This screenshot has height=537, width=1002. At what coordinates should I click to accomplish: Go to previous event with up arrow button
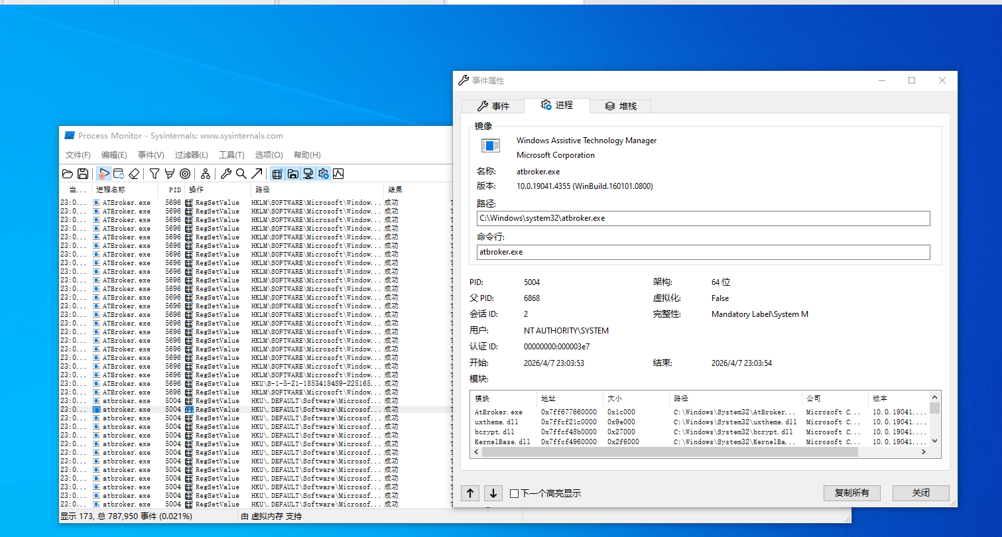pyautogui.click(x=470, y=493)
